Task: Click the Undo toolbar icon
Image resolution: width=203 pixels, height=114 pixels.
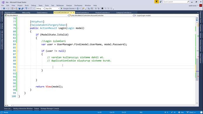Action: (x=26, y=9)
